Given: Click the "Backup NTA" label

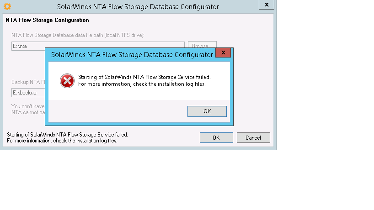Looking at the screenshot, I should (27, 82).
